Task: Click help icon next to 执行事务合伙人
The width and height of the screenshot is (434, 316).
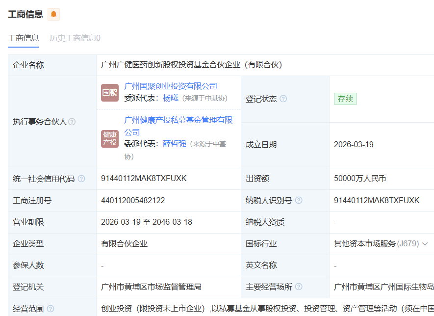Action: click(72, 122)
